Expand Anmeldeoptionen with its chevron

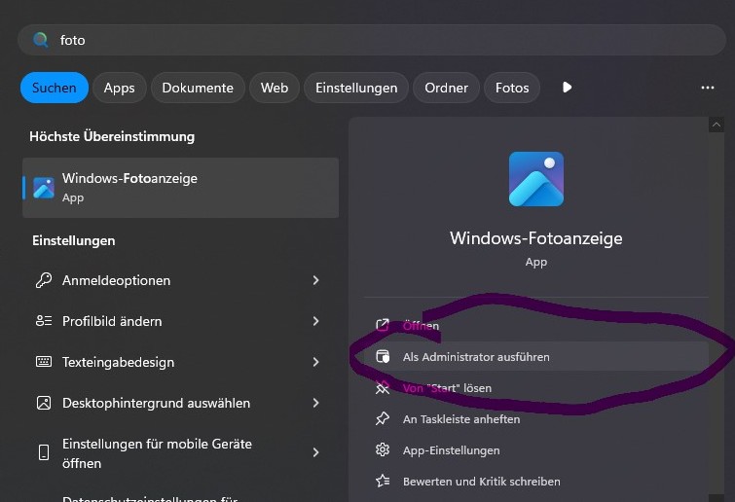point(315,280)
